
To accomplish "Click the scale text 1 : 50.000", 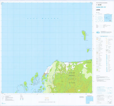I will click(99, 5).
